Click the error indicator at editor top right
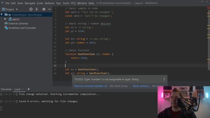 click(208, 8)
